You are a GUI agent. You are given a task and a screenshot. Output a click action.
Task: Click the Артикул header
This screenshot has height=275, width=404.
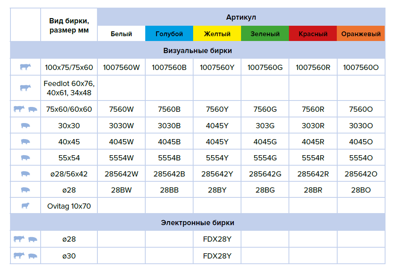[x=241, y=17]
